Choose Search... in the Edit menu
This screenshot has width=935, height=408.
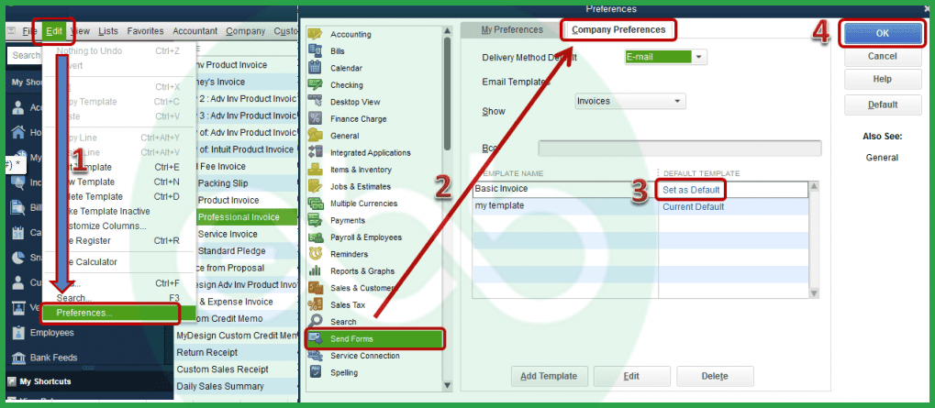[x=118, y=298]
